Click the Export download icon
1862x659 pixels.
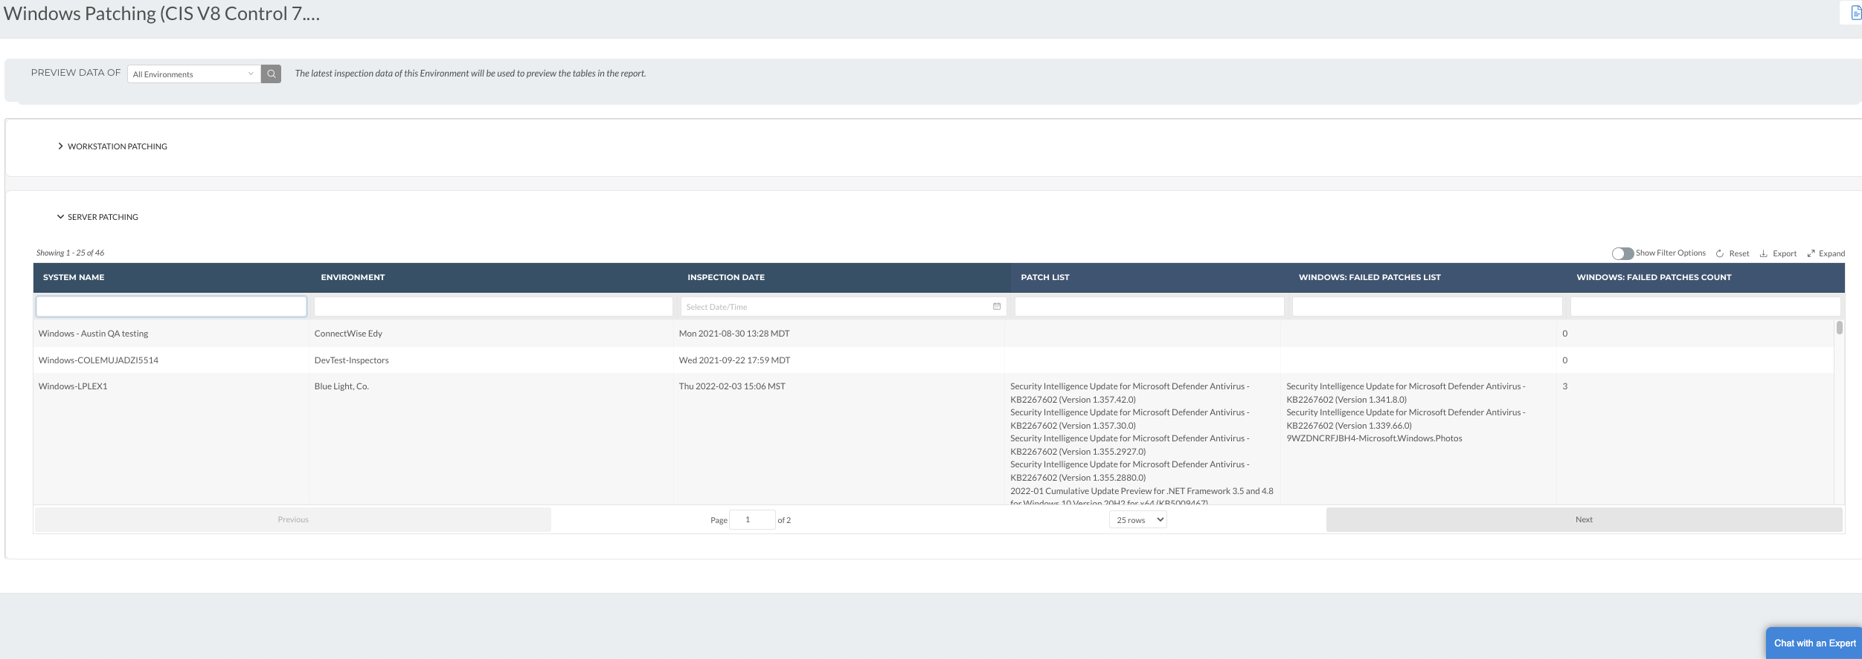pos(1763,253)
